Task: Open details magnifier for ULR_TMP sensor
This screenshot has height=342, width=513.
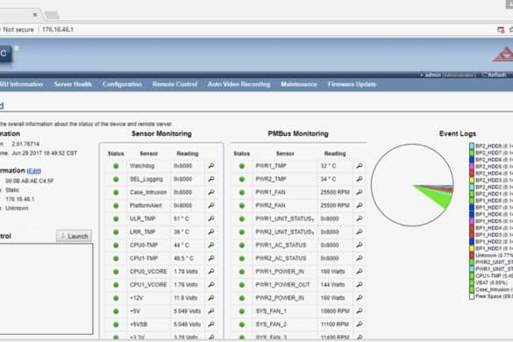Action: click(x=211, y=218)
